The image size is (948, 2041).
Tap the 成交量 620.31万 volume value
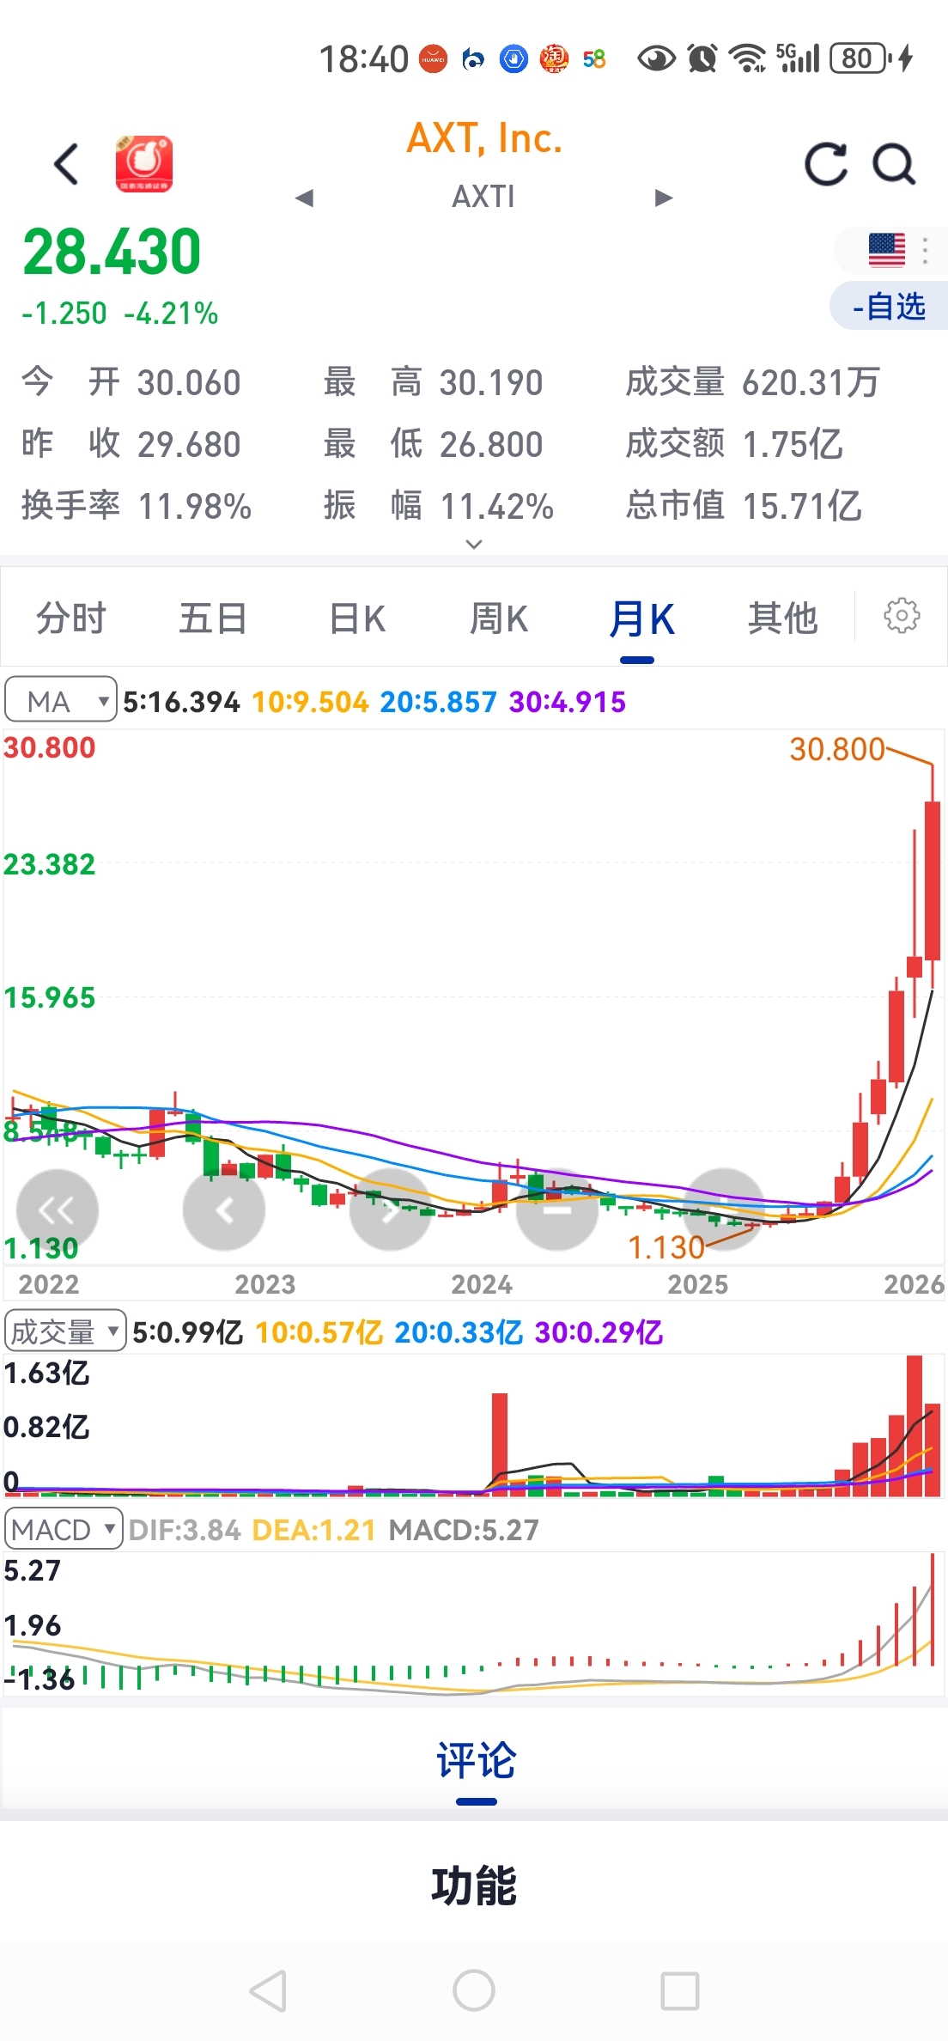click(x=753, y=382)
